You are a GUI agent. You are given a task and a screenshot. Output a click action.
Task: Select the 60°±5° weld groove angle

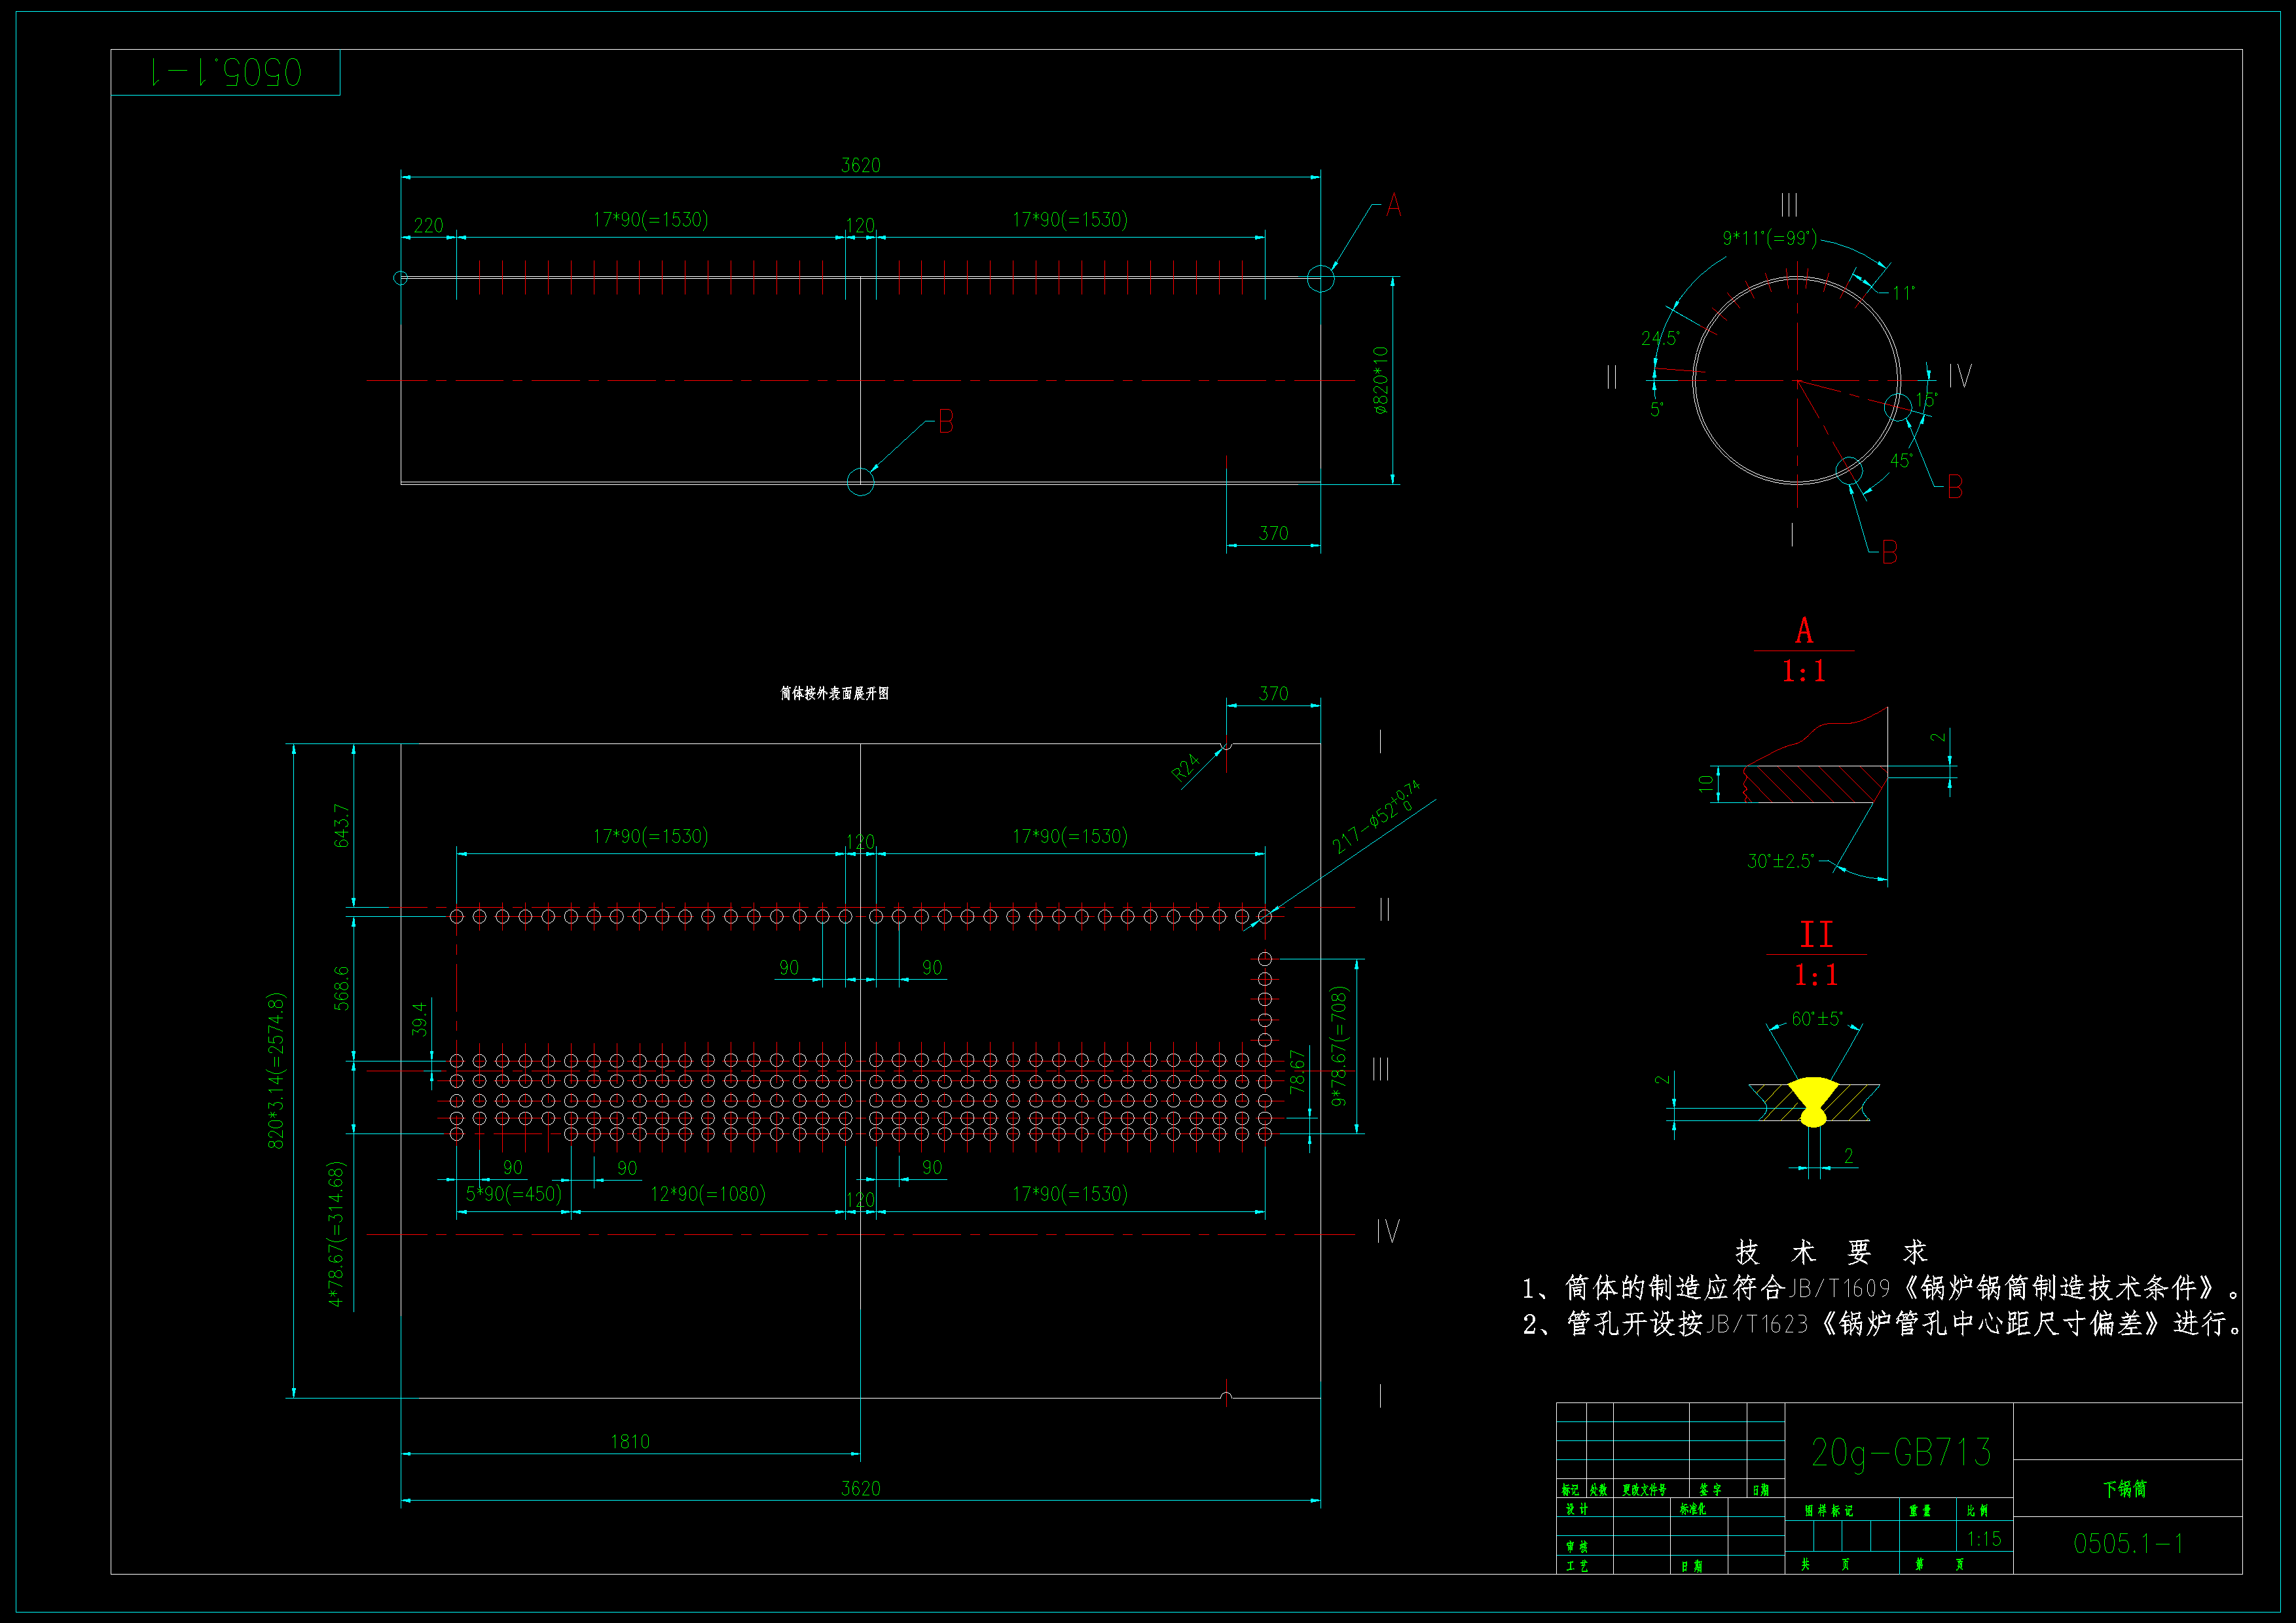coord(1817,1018)
